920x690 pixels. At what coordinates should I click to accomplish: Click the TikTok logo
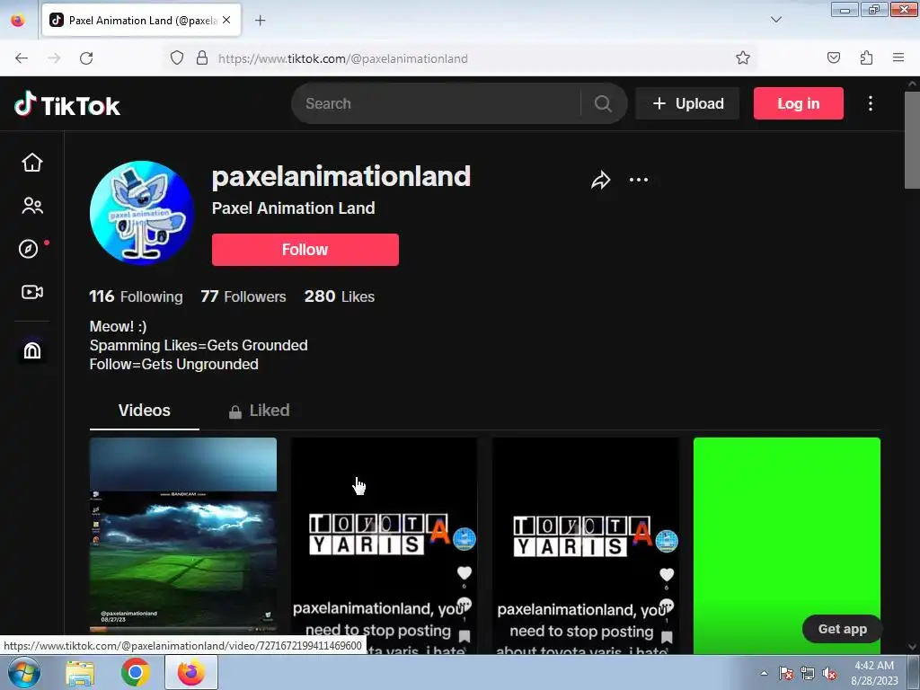click(x=66, y=104)
